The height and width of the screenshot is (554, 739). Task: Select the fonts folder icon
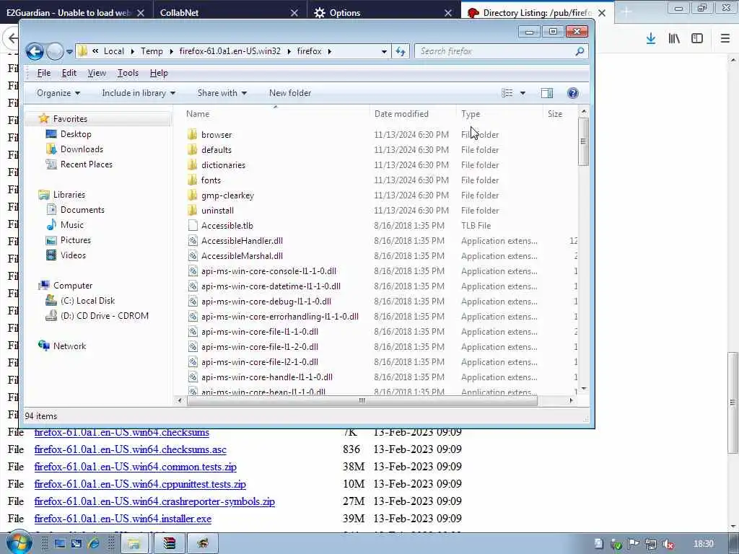click(x=192, y=180)
